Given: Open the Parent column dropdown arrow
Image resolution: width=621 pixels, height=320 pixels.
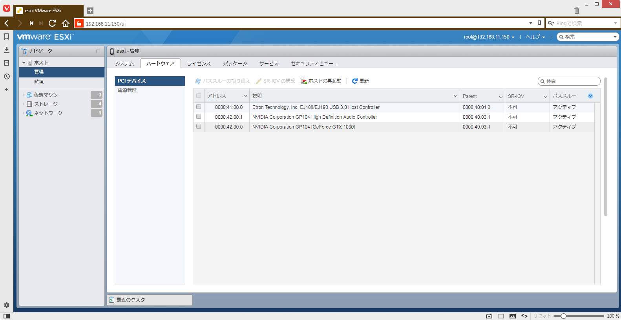Looking at the screenshot, I should coord(501,96).
